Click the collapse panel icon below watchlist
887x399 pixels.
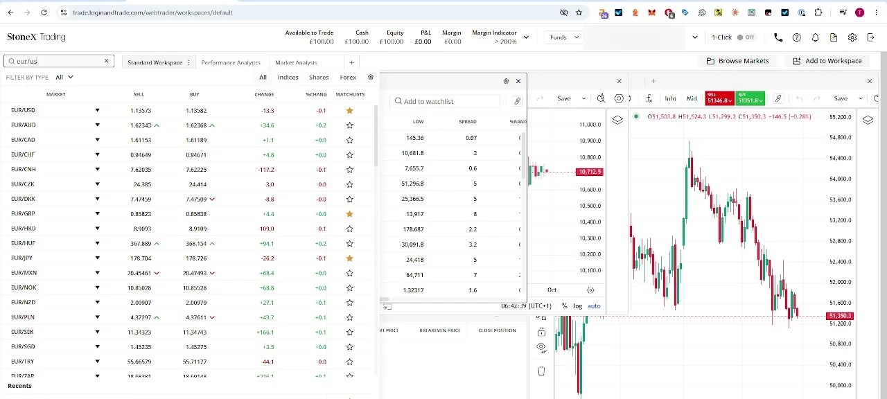point(387,306)
